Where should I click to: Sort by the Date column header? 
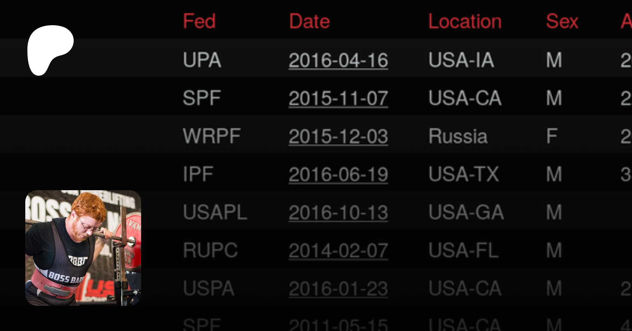coord(309,21)
